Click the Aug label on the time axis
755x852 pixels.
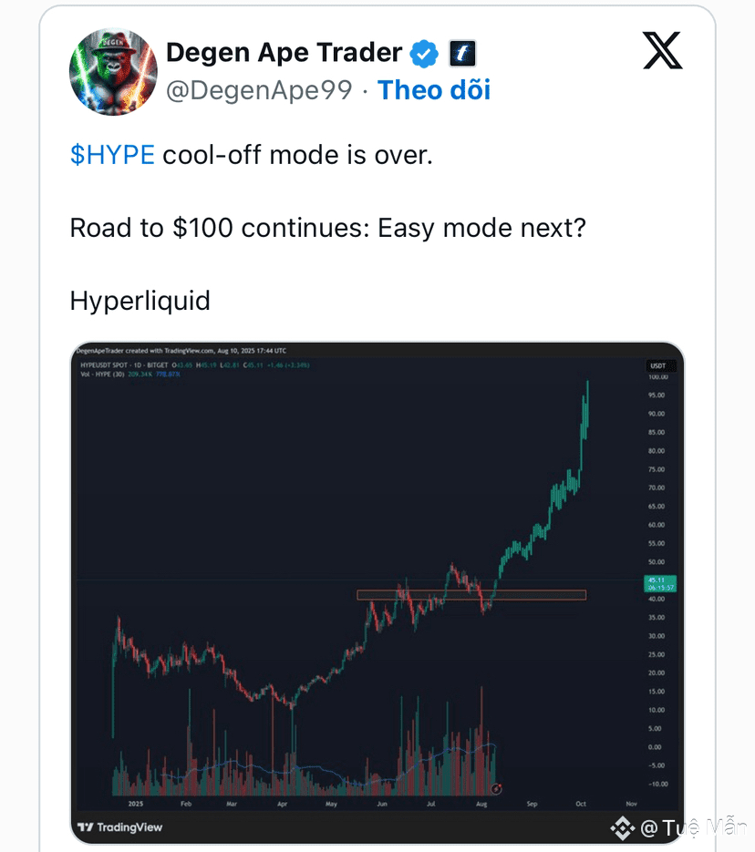coord(481,804)
